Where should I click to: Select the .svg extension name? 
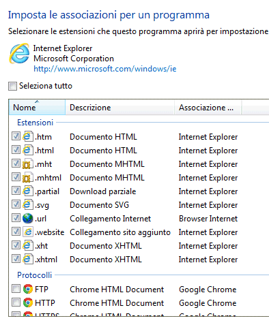click(x=42, y=205)
